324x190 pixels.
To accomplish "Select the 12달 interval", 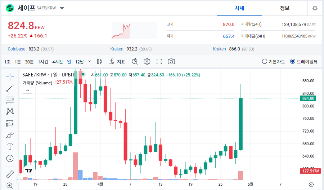I will (79, 62).
